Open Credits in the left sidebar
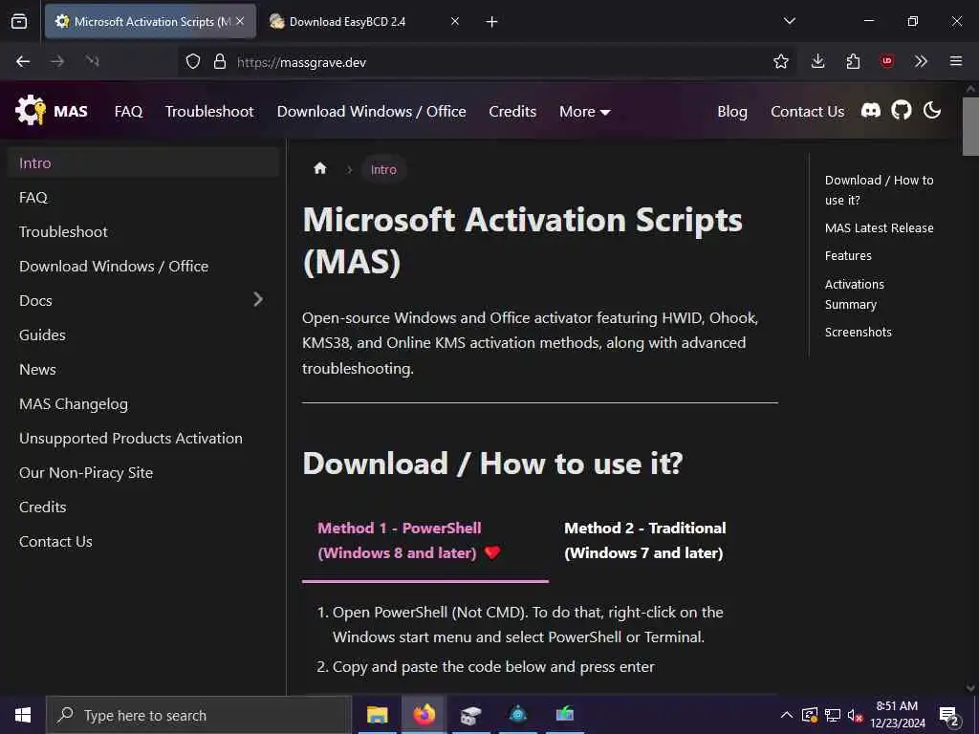Screen dimensions: 979x734 [143, 507]
